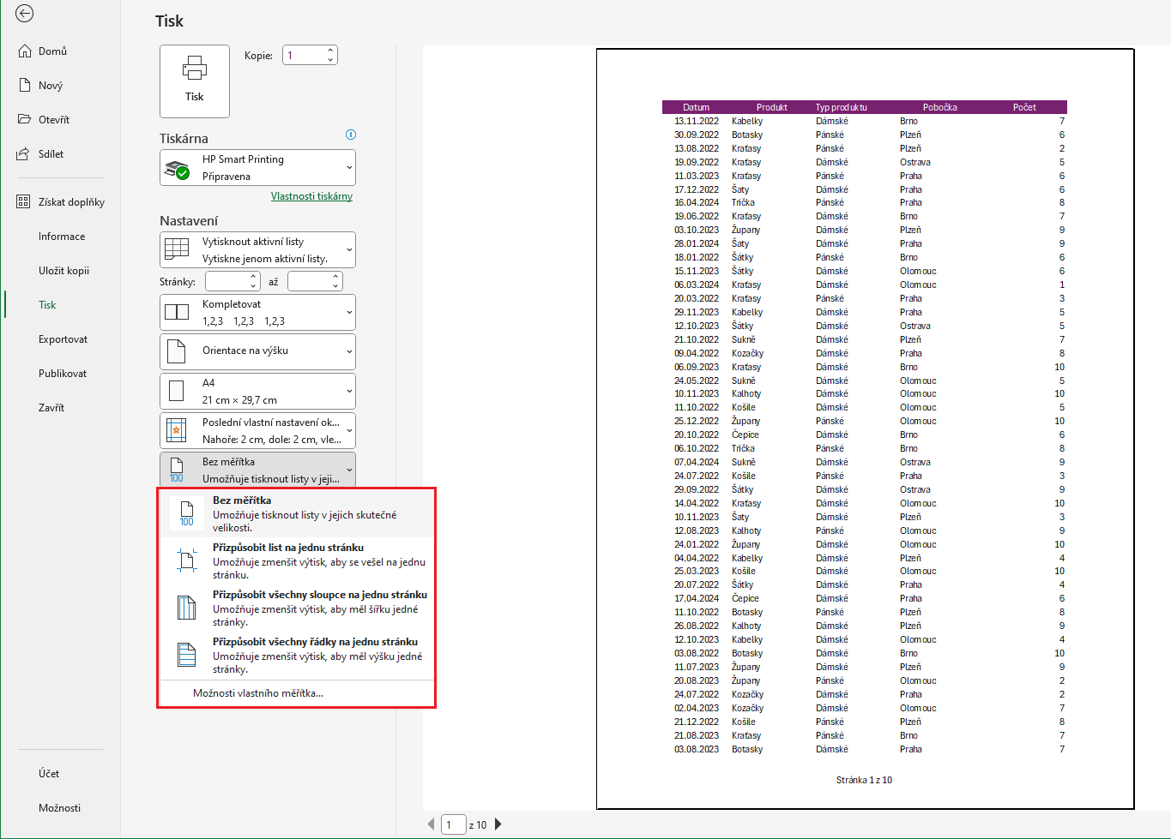Choose Přizpůsobit list na jednu stránku
Viewport: 1171px width, 839px height.
click(x=297, y=560)
